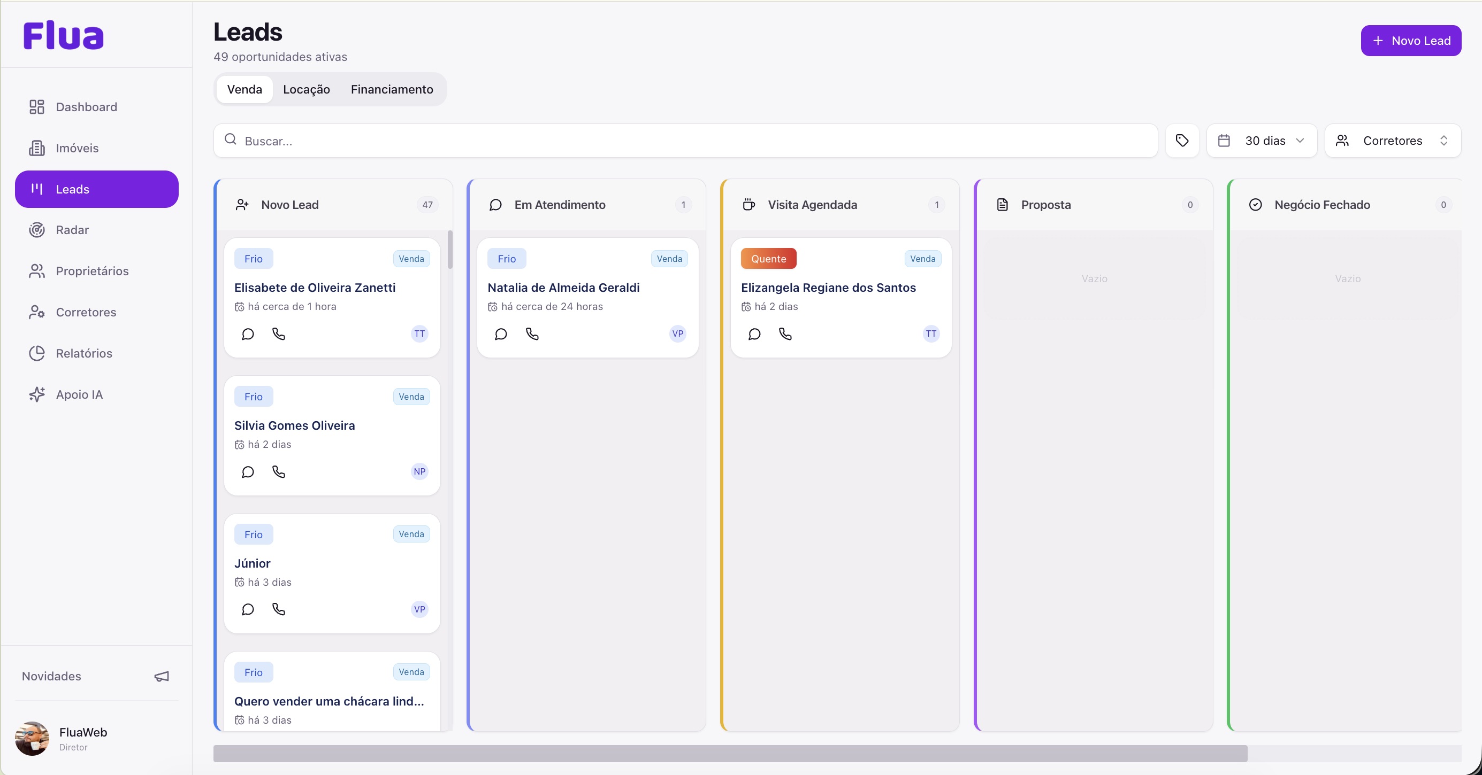The image size is (1482, 775).
Task: Go to Dashboard in sidebar
Action: [x=97, y=107]
